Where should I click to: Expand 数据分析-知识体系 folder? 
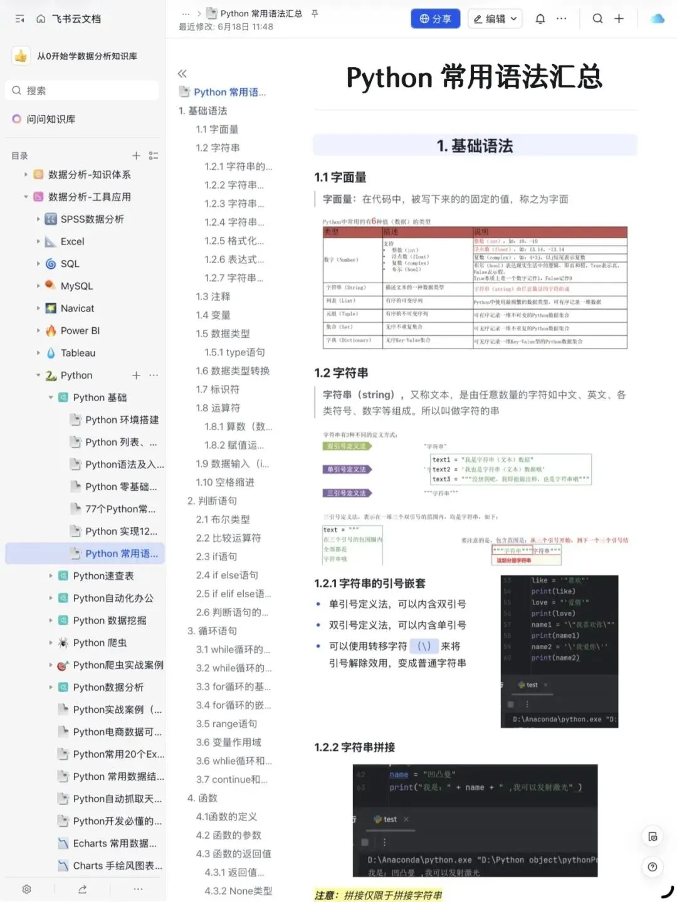(26, 174)
